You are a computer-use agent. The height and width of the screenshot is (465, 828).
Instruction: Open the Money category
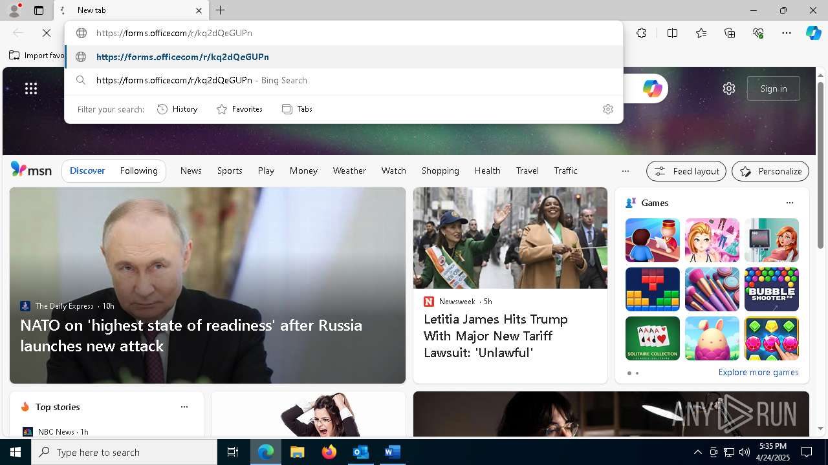[x=303, y=170]
